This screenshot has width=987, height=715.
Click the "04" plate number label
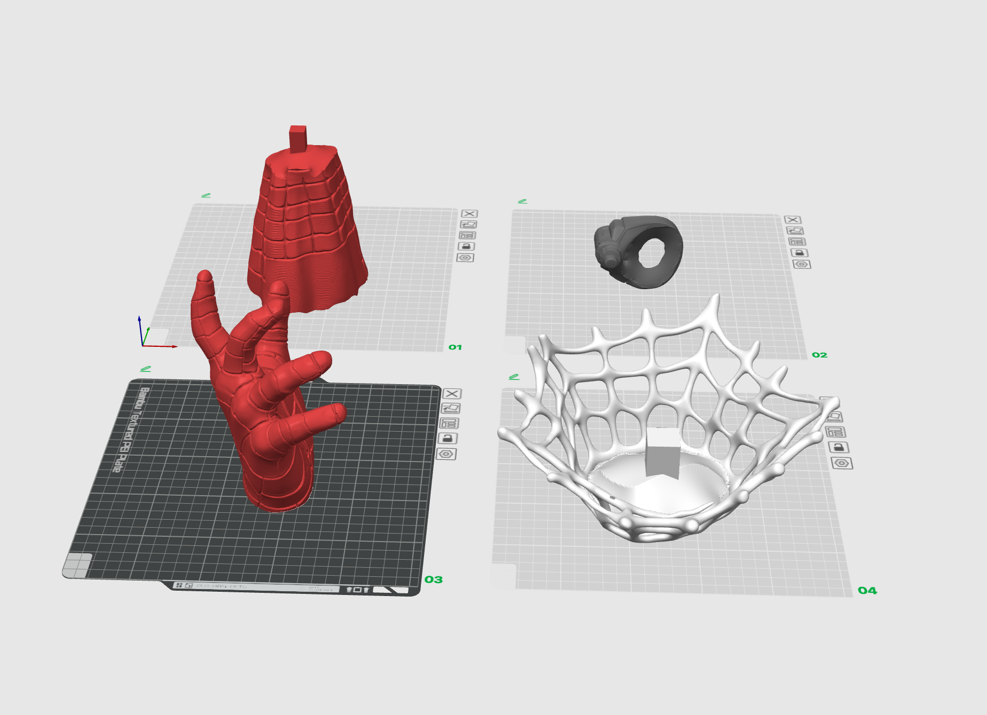pos(867,591)
